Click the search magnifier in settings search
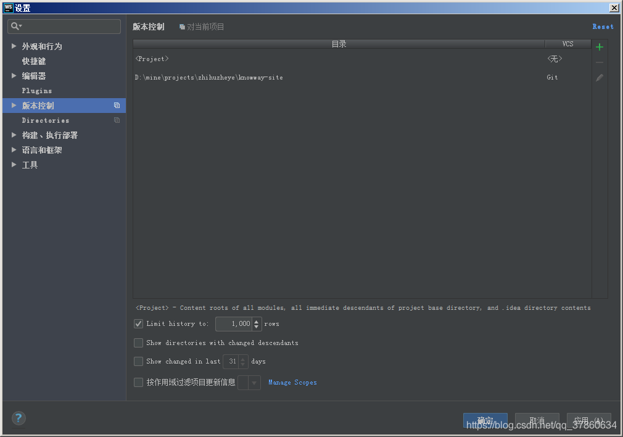The width and height of the screenshot is (623, 437). coord(14,27)
